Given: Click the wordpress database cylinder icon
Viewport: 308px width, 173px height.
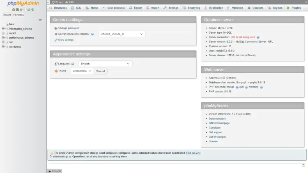Looking at the screenshot, I should [x=7, y=46].
